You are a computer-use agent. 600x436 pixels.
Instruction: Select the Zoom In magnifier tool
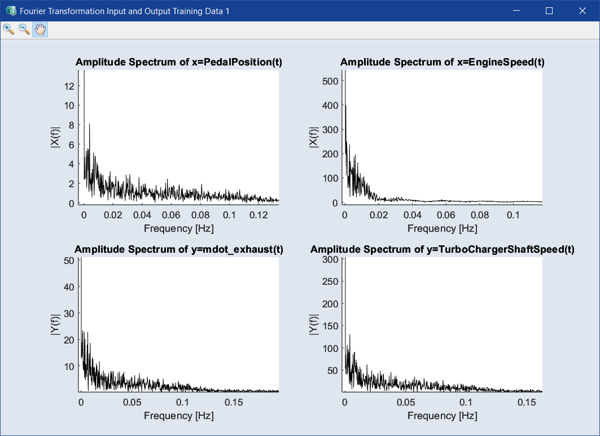pos(8,29)
